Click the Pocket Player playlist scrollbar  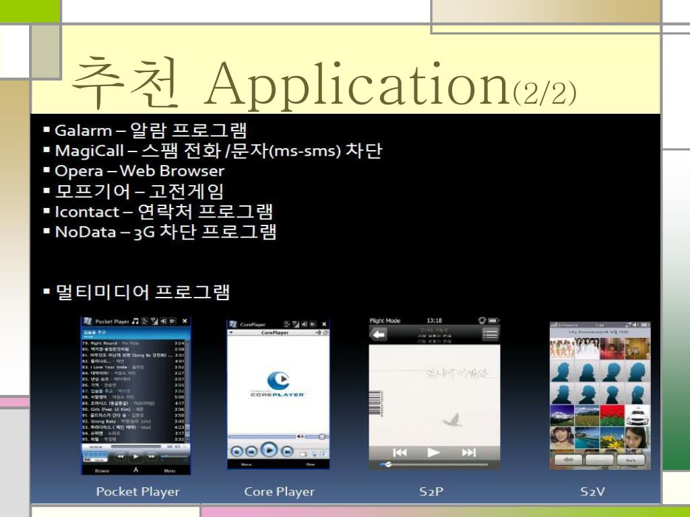187,391
